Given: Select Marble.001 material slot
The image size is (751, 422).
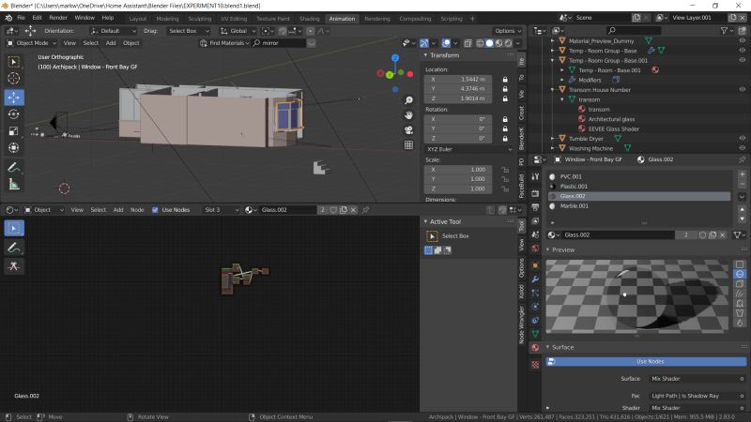Looking at the screenshot, I should pyautogui.click(x=639, y=206).
